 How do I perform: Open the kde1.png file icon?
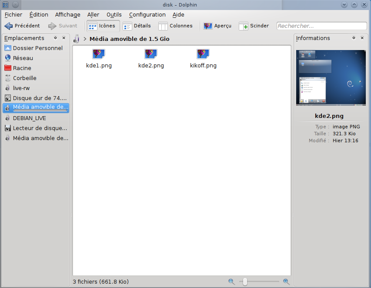point(99,54)
